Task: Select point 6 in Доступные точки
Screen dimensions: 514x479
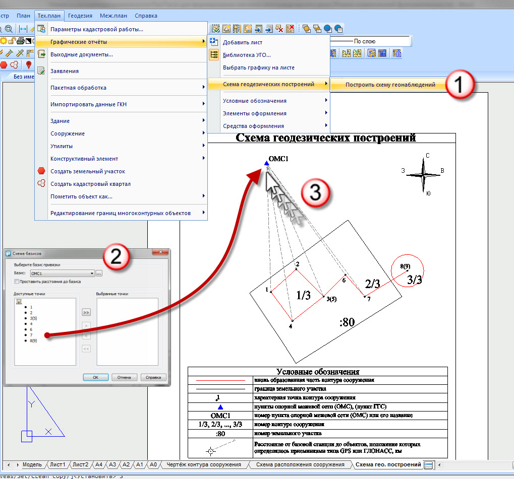Action: tap(31, 329)
